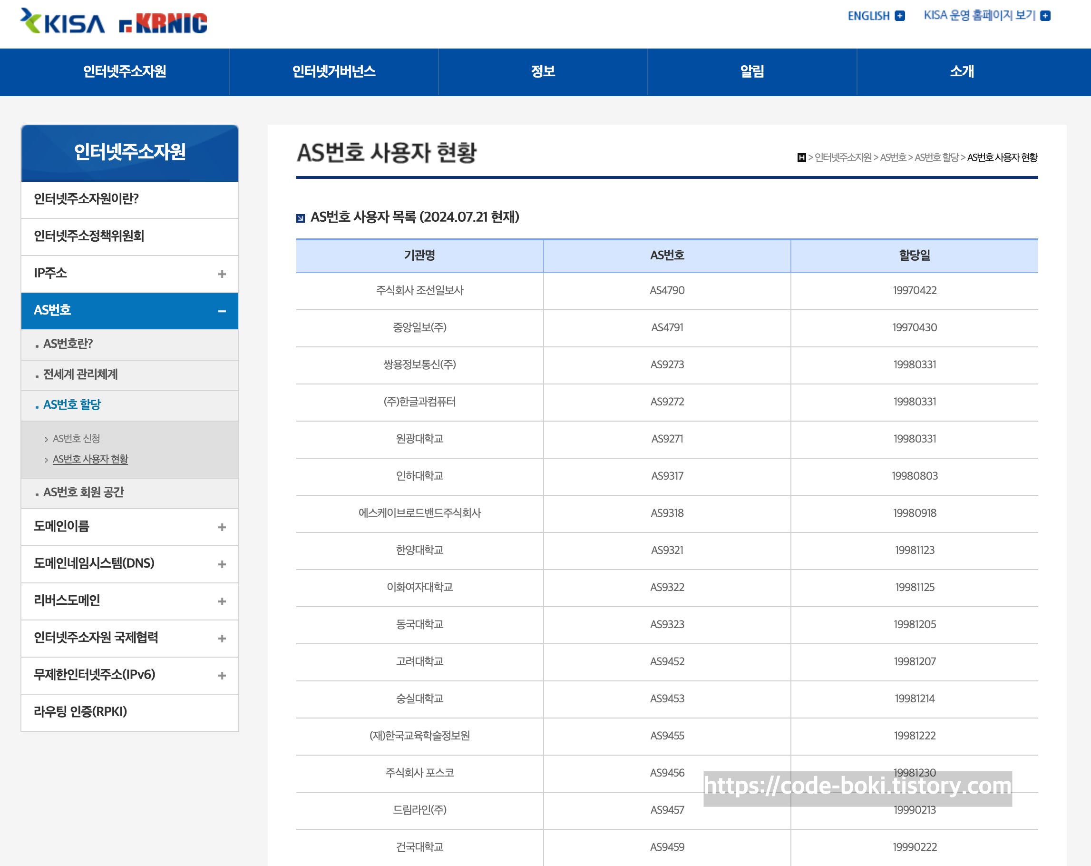Collapse the AS번호 sidebar section

click(x=222, y=311)
